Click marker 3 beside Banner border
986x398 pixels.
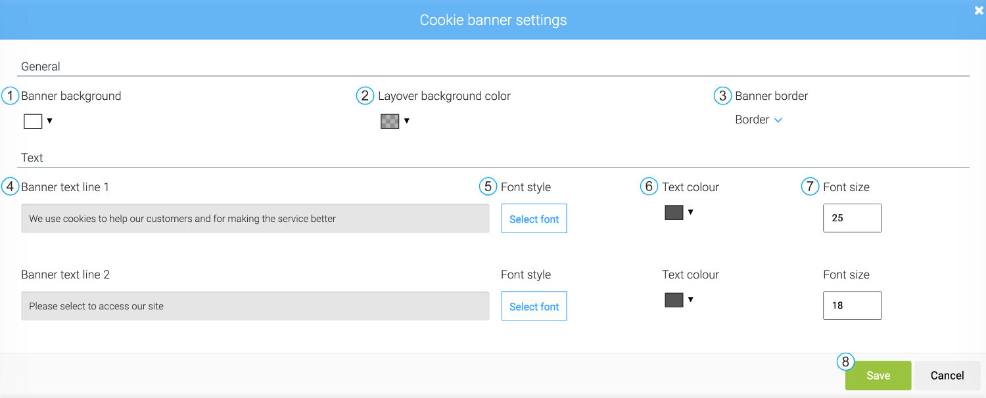click(722, 95)
